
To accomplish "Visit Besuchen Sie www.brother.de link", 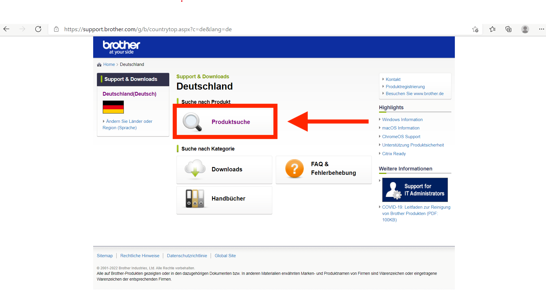I will pos(414,94).
